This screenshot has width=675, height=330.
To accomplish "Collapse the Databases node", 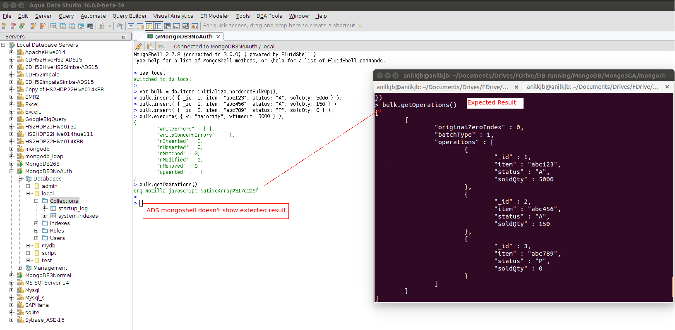I will pyautogui.click(x=20, y=179).
